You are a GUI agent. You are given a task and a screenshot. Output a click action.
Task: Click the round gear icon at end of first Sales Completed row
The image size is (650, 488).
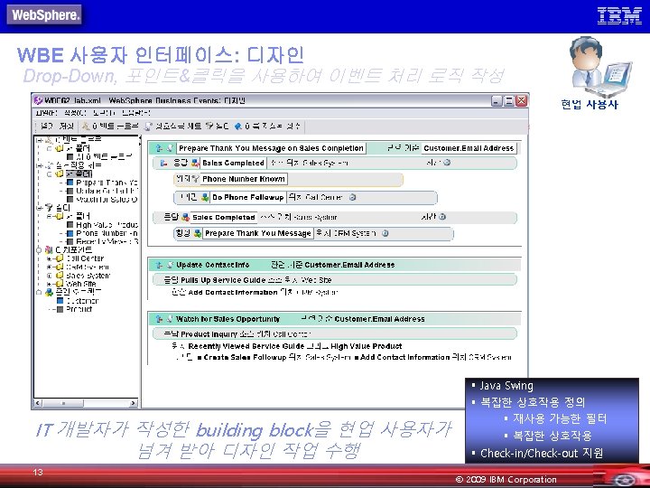(x=447, y=163)
